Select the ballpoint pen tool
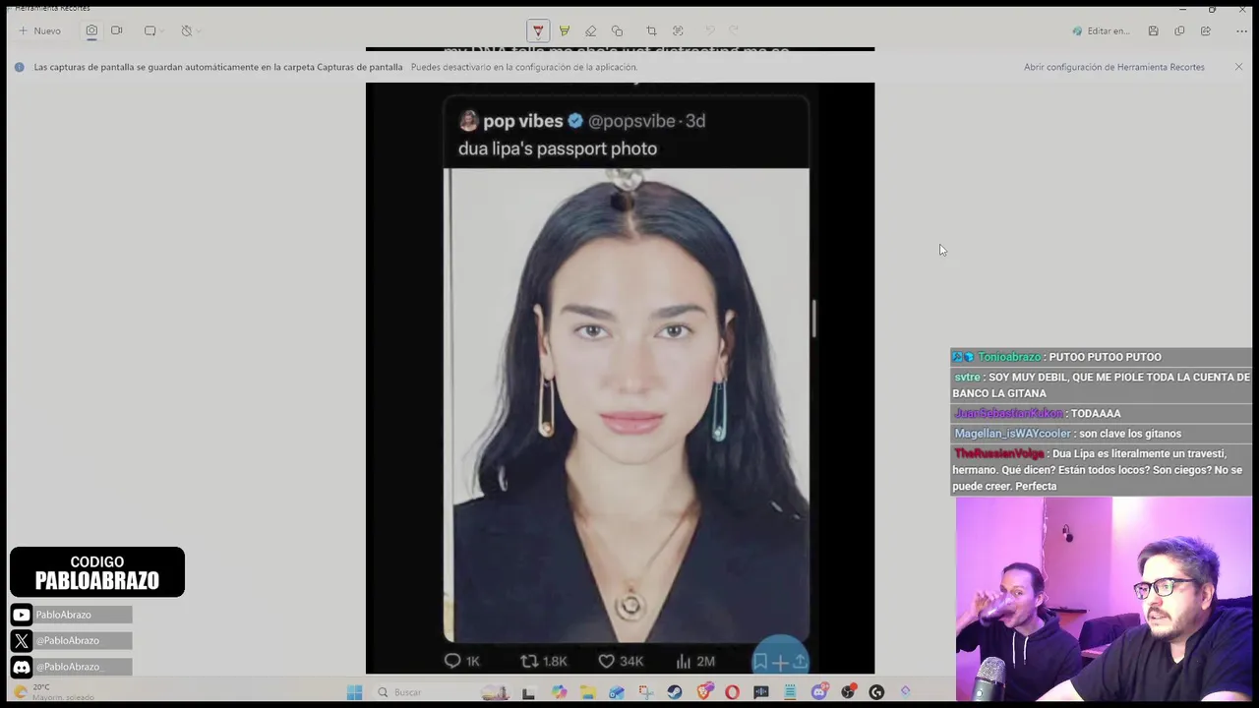The width and height of the screenshot is (1259, 708). coord(538,30)
